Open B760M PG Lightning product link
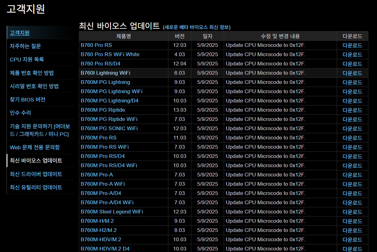Viewport: 377px width, 252px height. pos(105,82)
